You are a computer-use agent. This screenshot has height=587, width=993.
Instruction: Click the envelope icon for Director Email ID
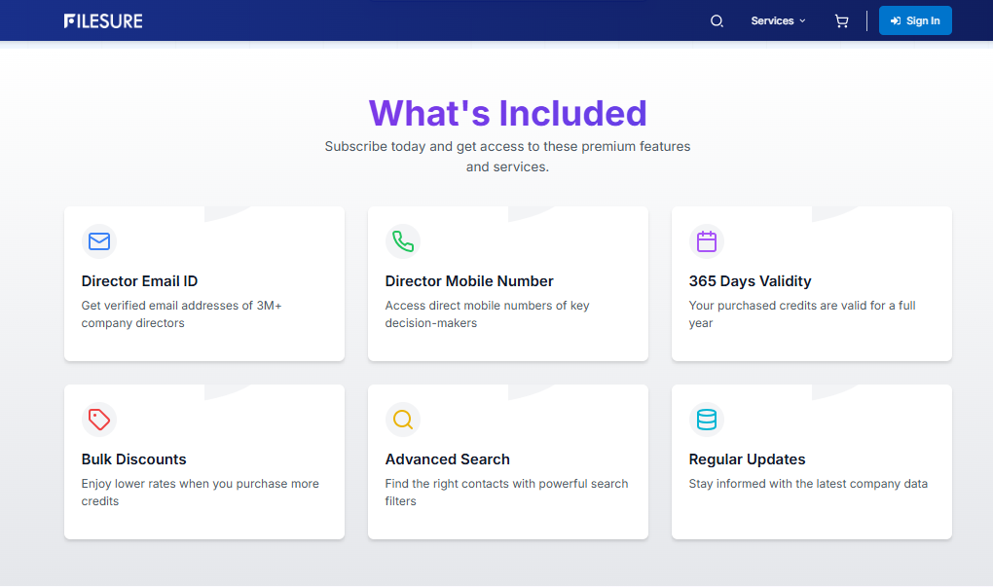(x=99, y=241)
